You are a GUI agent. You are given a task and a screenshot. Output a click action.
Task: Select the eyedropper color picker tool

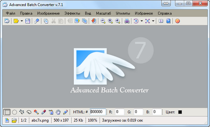click(x=44, y=112)
